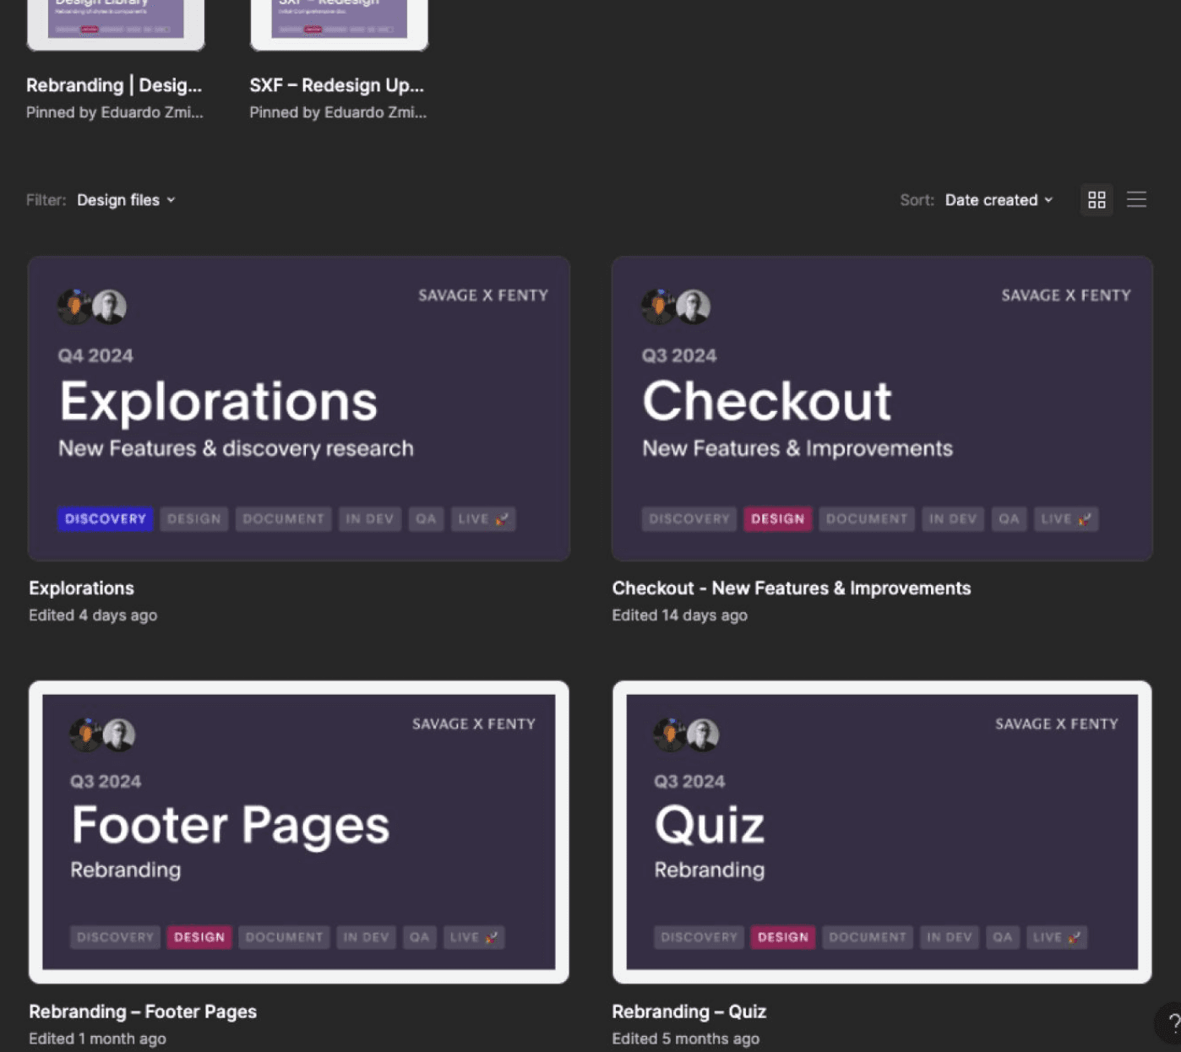
Task: Open the Filter Design files dropdown
Action: [x=126, y=200]
